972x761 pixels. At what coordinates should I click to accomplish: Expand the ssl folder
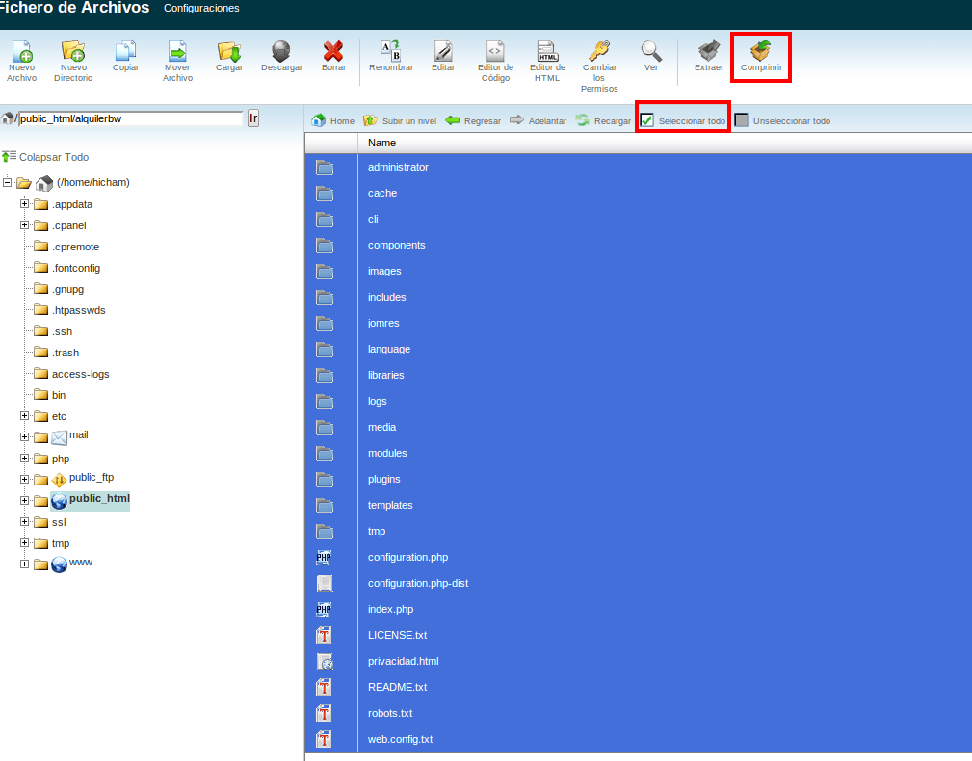click(25, 522)
